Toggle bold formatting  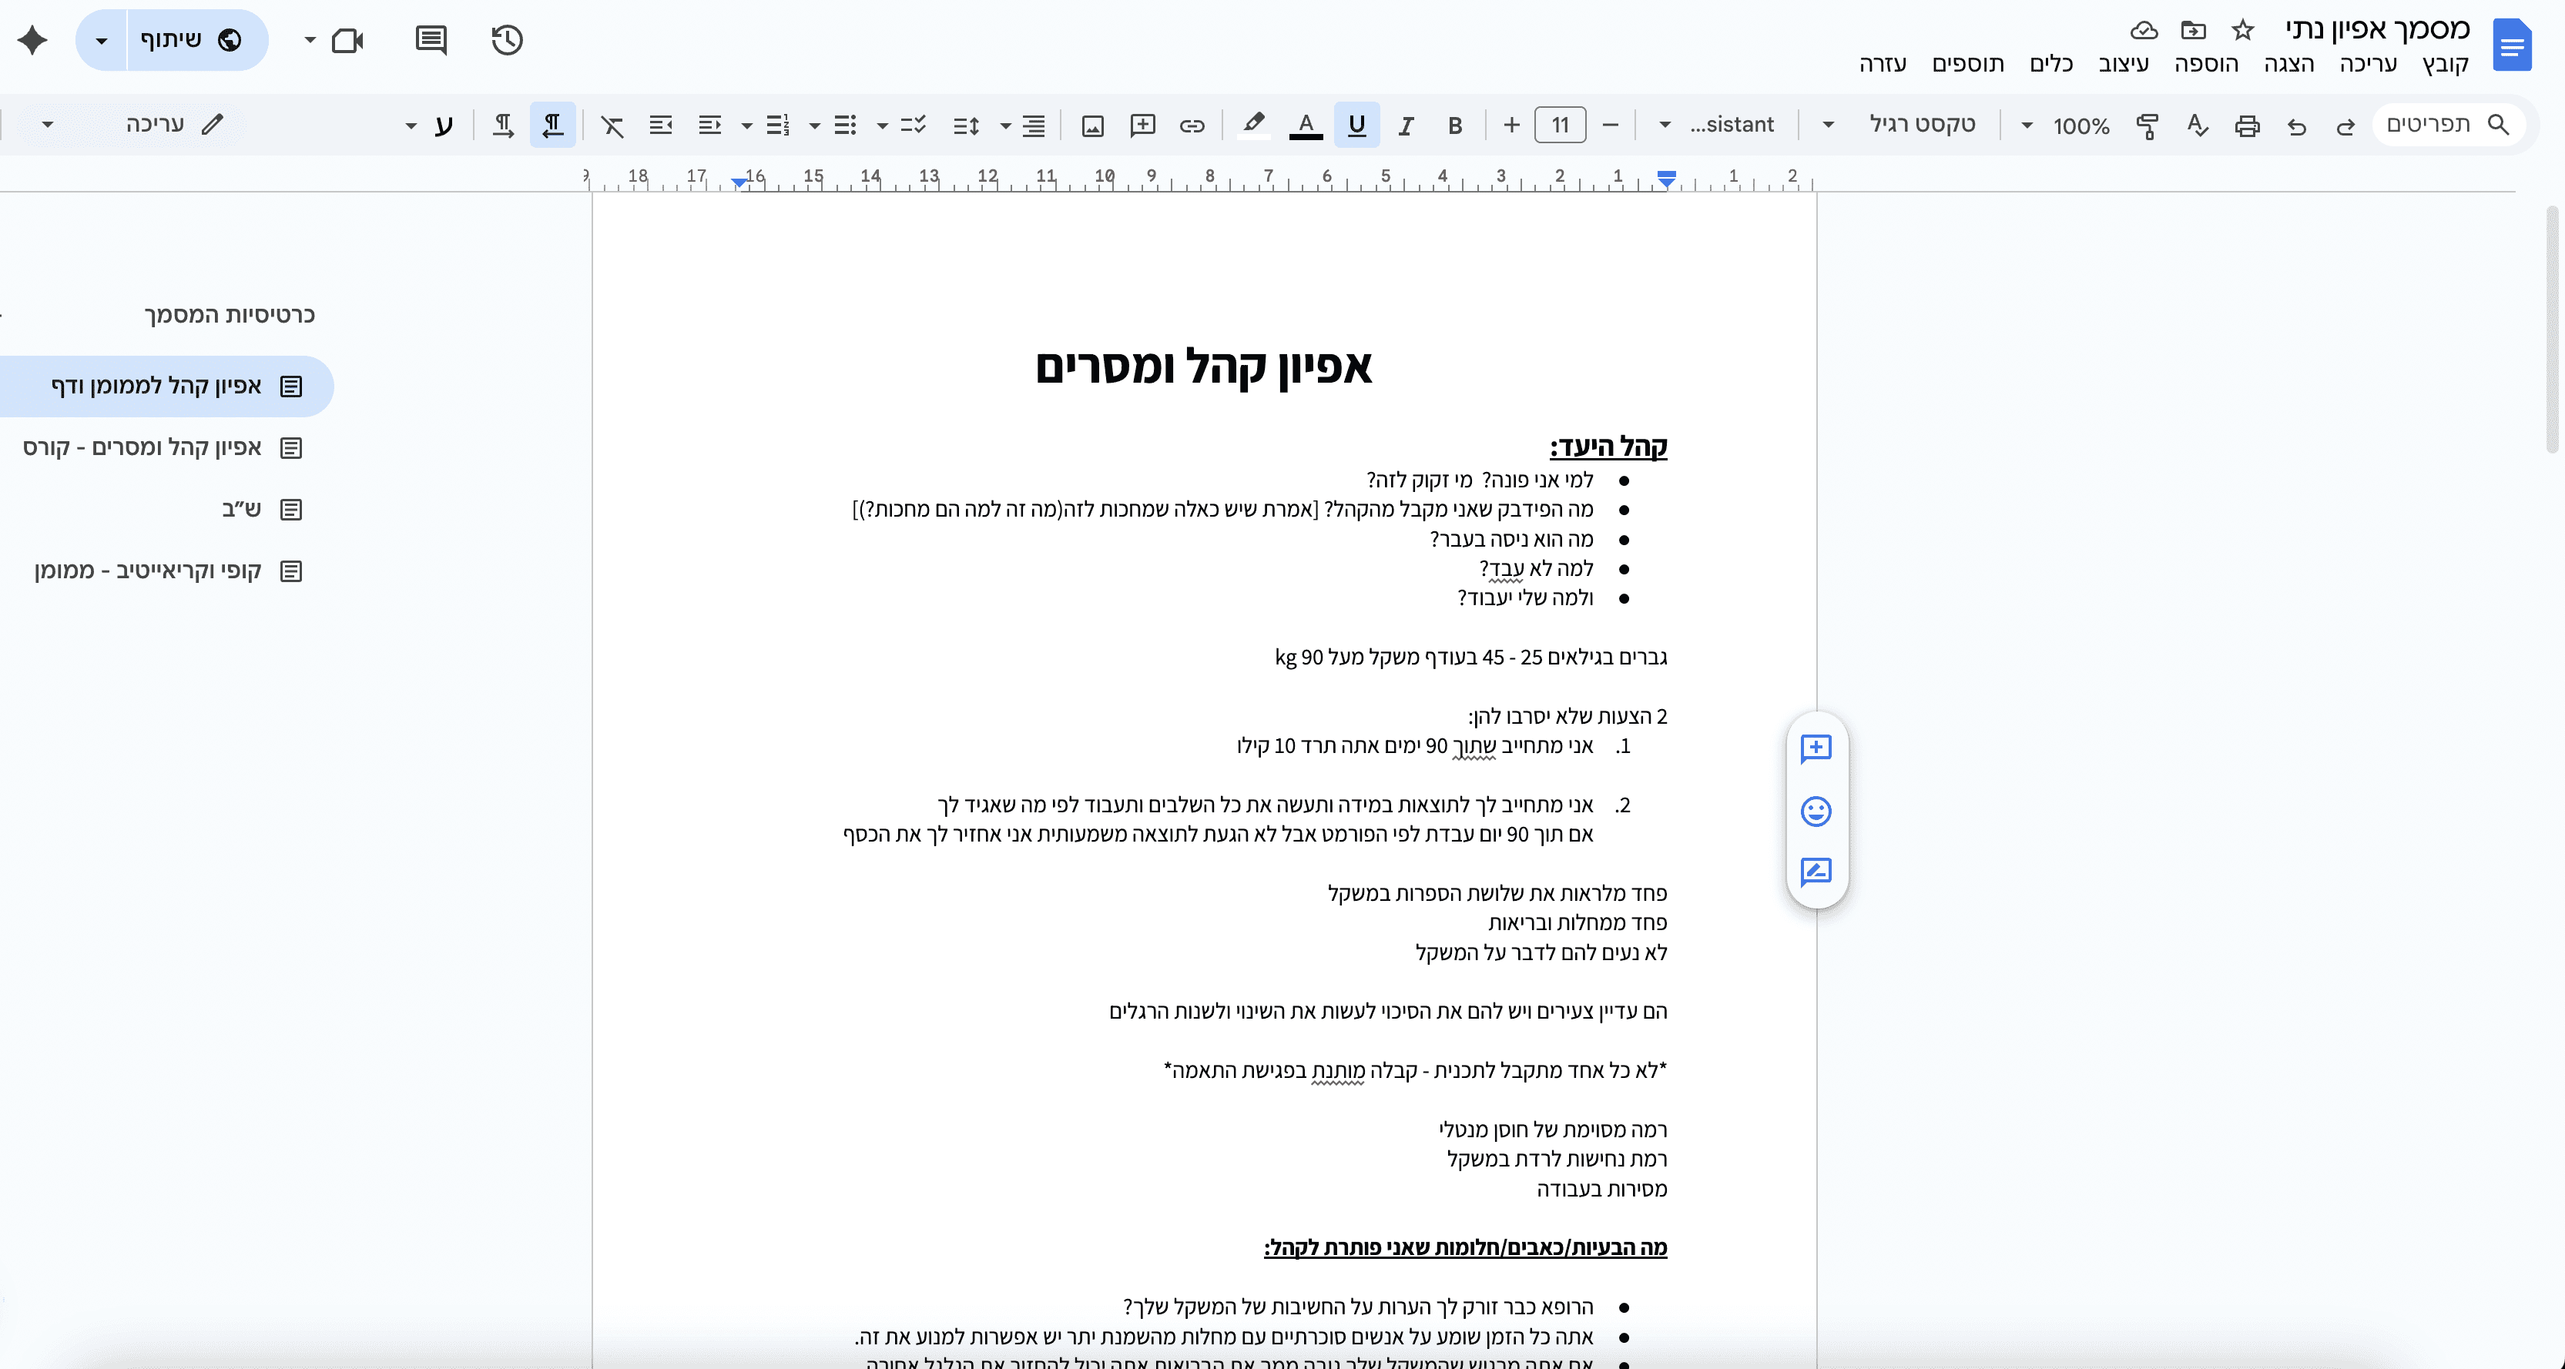pyautogui.click(x=1455, y=126)
